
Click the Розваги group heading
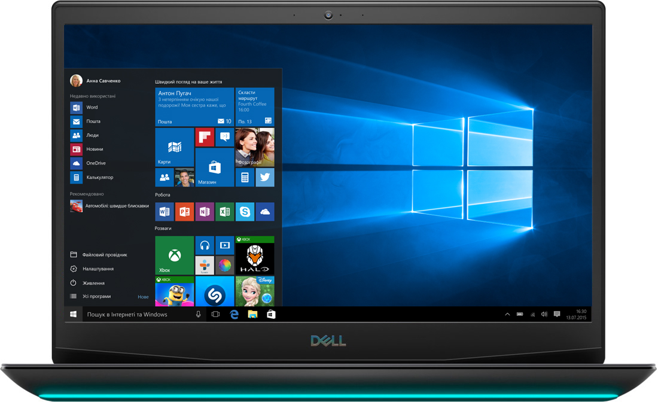click(163, 229)
